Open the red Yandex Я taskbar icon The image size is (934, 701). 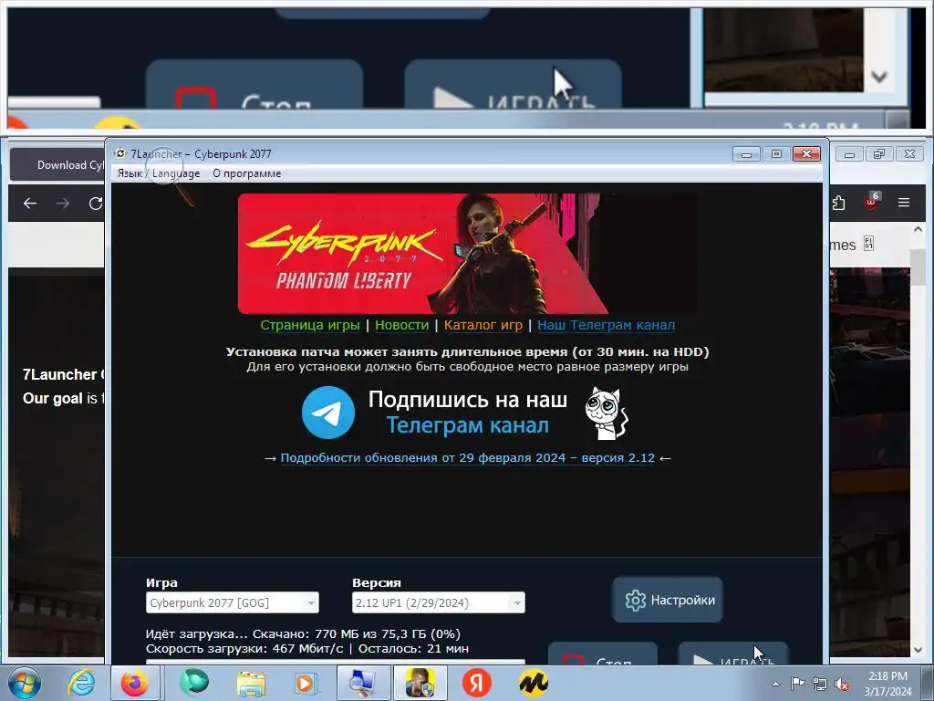coord(476,683)
